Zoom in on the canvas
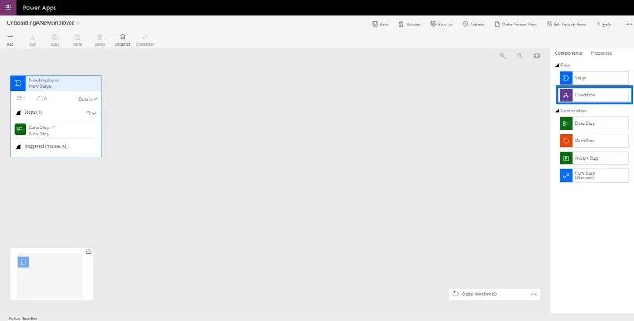The image size is (634, 321). click(519, 55)
